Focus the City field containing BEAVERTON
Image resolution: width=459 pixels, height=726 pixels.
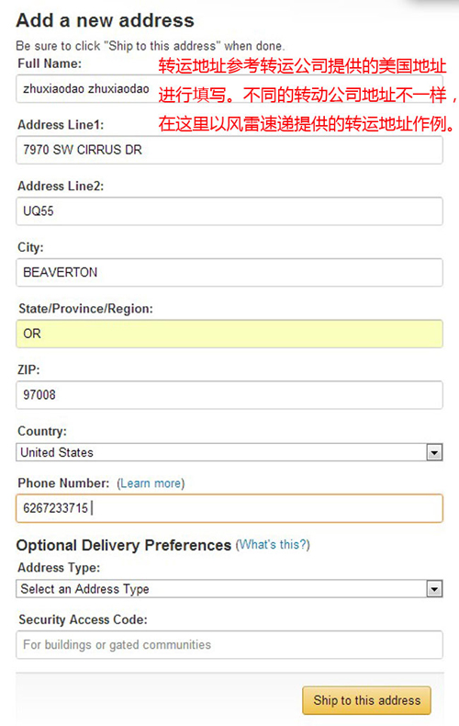pyautogui.click(x=229, y=272)
